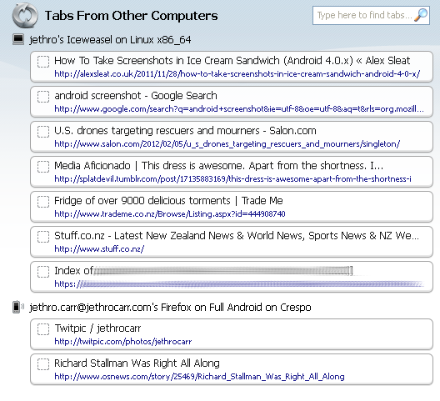Check the Twitpic / jethrocarr tab box
This screenshot has width=440, height=401.
(x=43, y=329)
